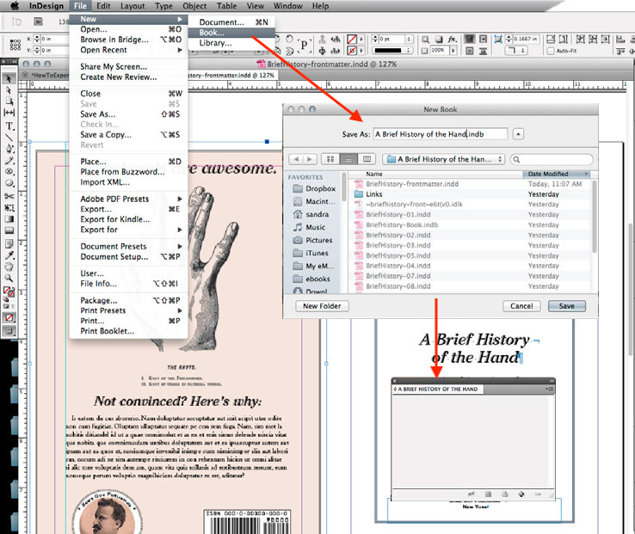
Task: Select the Eyedropper tool
Action: coord(9,255)
